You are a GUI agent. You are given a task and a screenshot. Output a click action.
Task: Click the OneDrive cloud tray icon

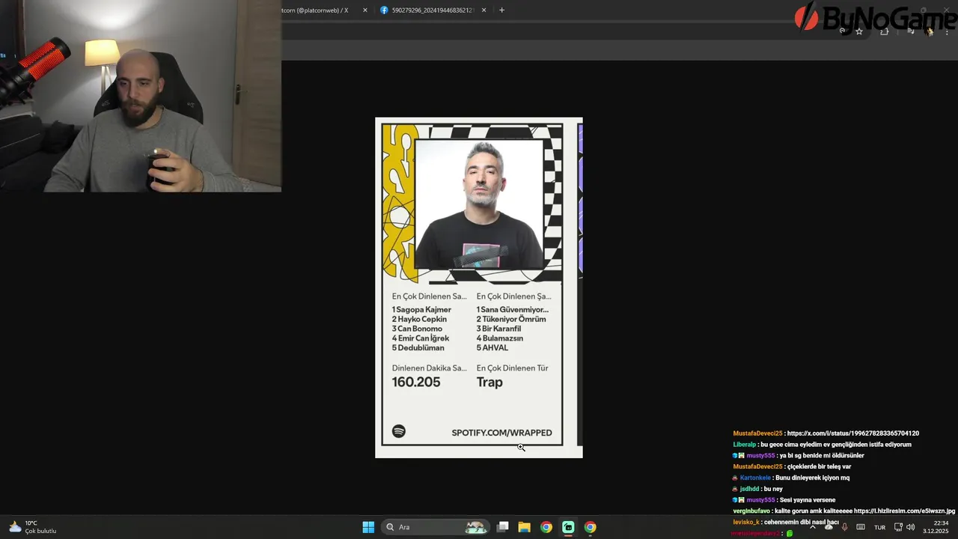click(829, 527)
